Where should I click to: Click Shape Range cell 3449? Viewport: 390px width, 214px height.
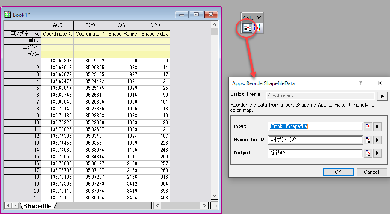123,191
